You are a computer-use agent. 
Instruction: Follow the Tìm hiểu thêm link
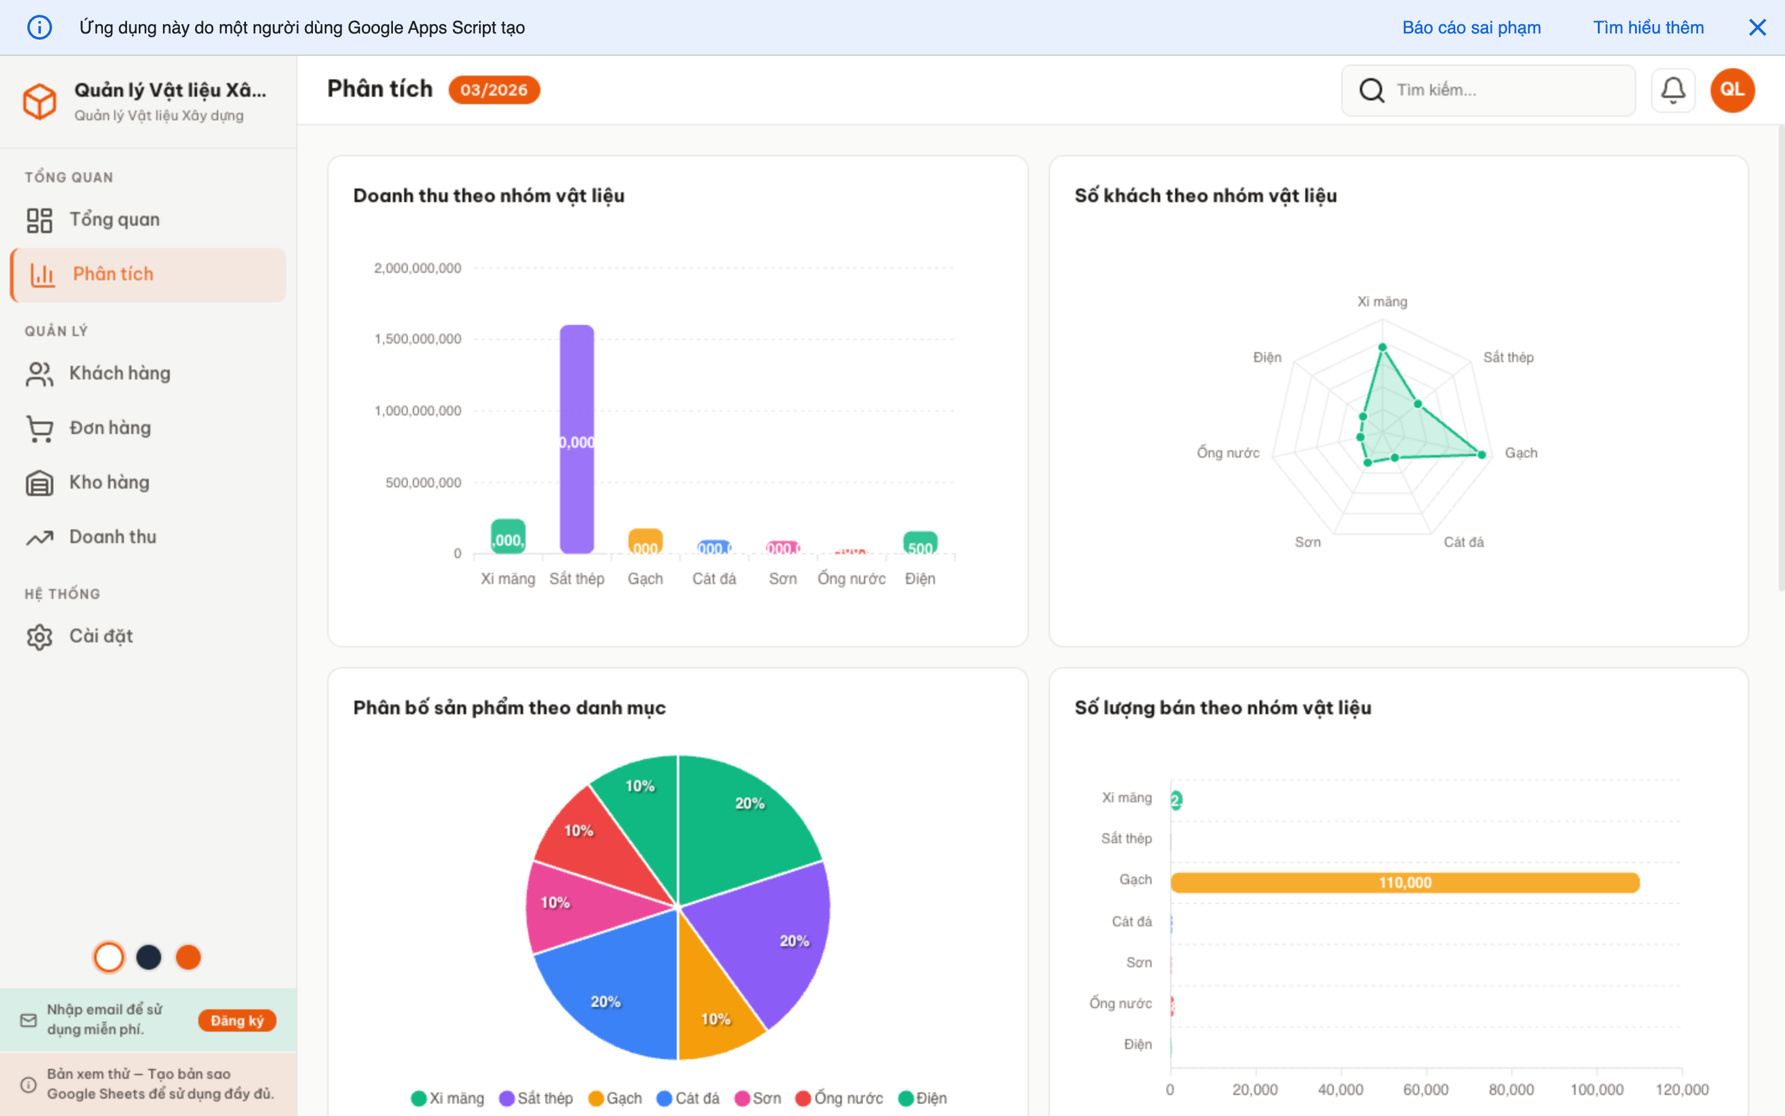1648,27
